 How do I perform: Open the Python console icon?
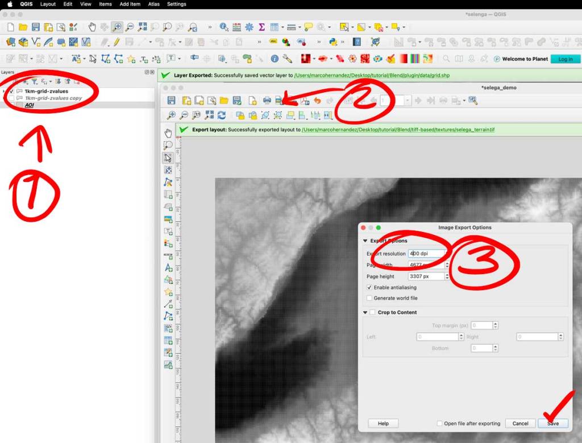(x=334, y=42)
